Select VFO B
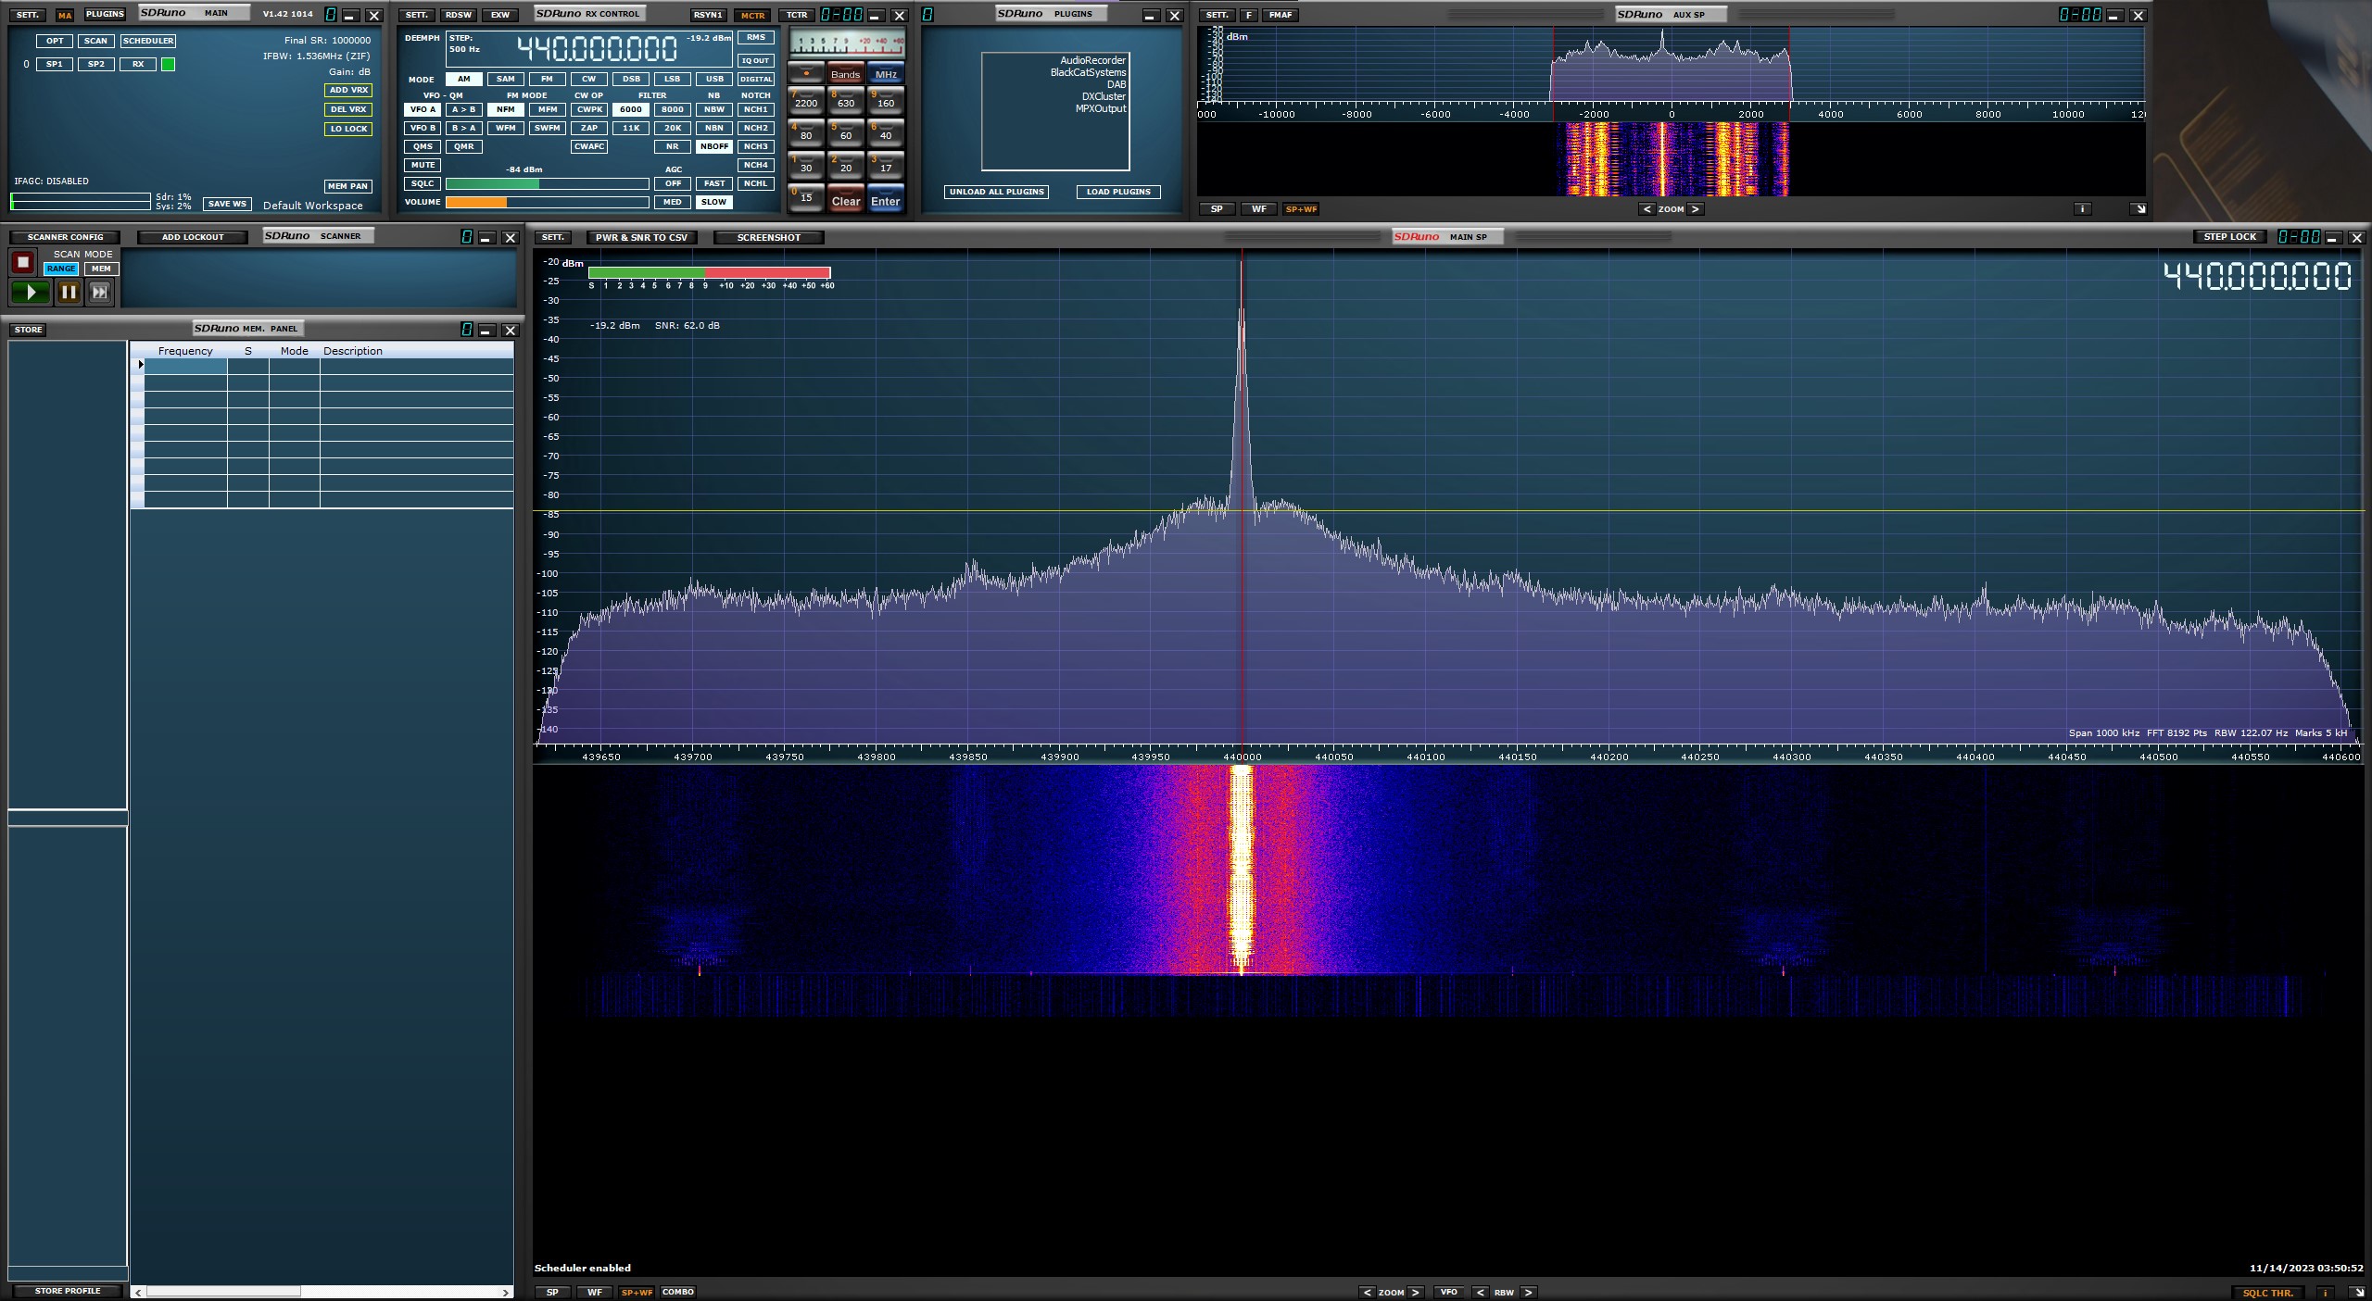 [423, 128]
